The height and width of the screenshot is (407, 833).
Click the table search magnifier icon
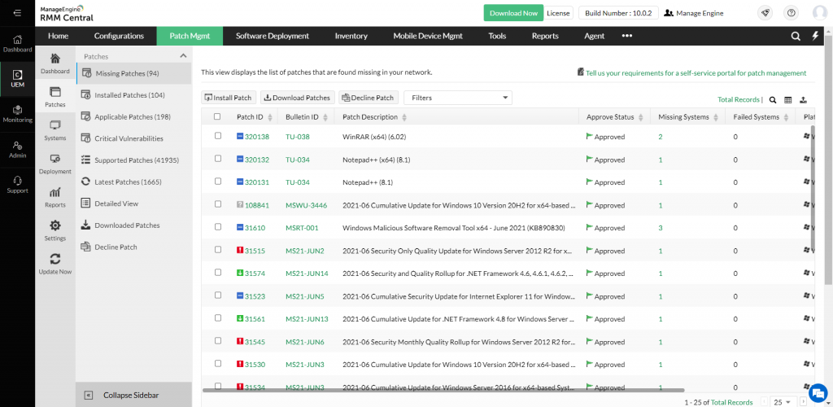pos(773,99)
